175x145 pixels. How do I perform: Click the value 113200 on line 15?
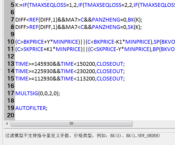pyautogui.click(x=86, y=79)
